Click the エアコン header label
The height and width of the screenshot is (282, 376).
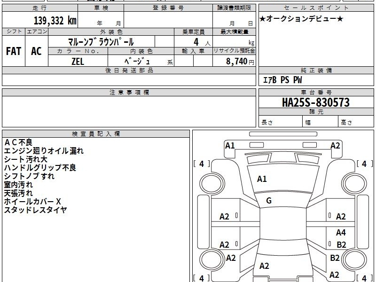coord(37,31)
